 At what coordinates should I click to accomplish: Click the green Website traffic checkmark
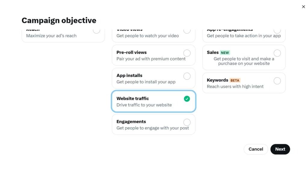[187, 99]
